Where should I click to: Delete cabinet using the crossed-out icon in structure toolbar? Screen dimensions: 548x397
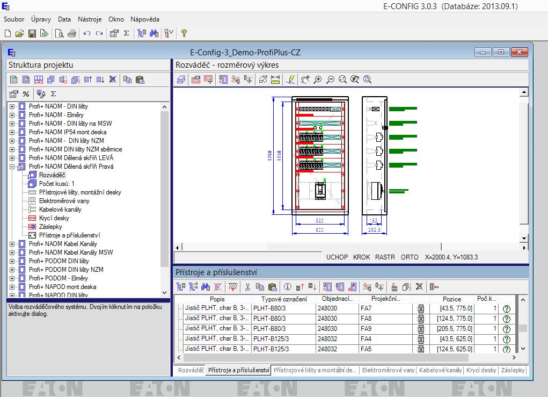tap(113, 80)
